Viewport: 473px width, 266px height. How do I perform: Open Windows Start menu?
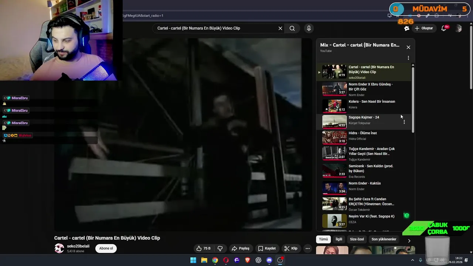[193, 260]
